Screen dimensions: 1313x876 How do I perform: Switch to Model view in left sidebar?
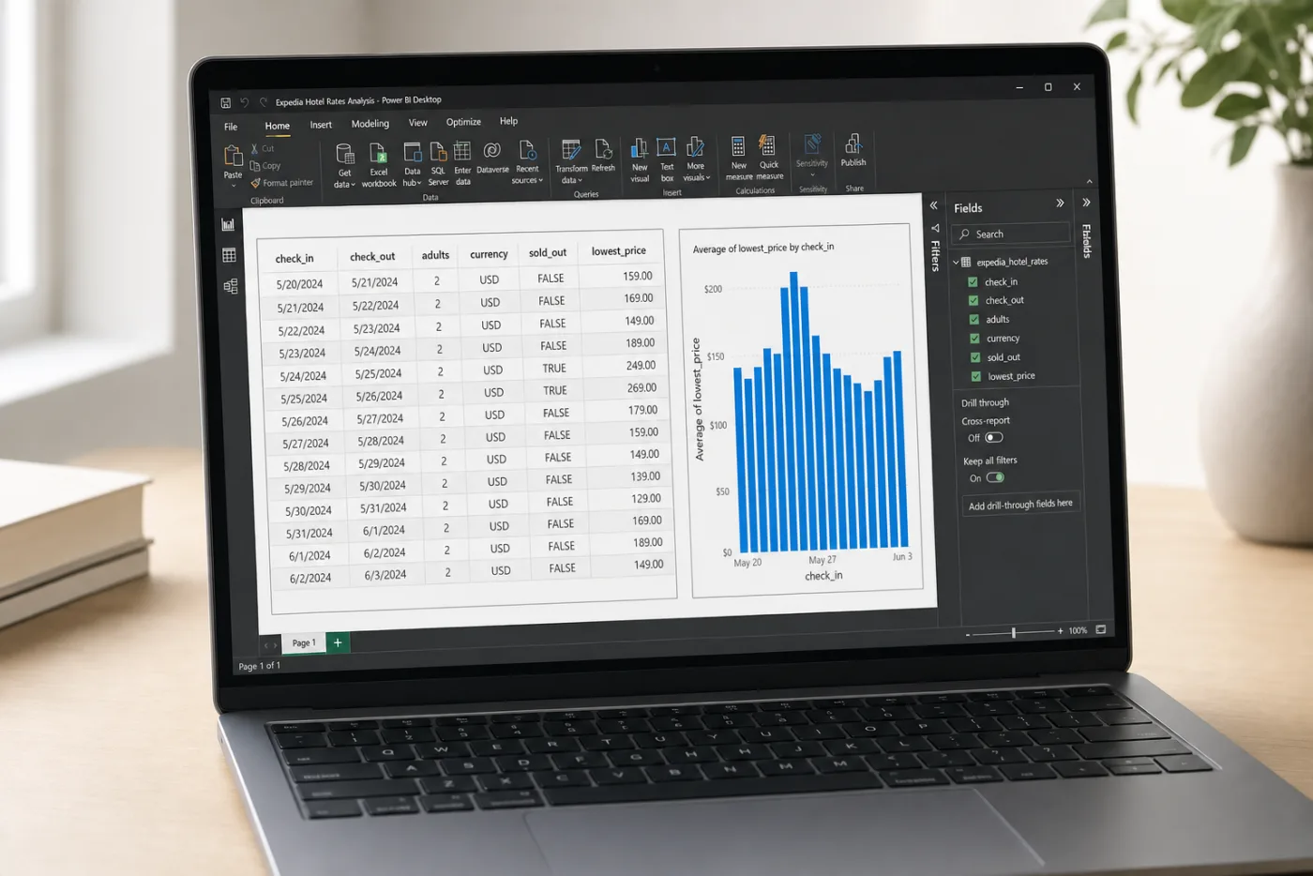tap(231, 286)
